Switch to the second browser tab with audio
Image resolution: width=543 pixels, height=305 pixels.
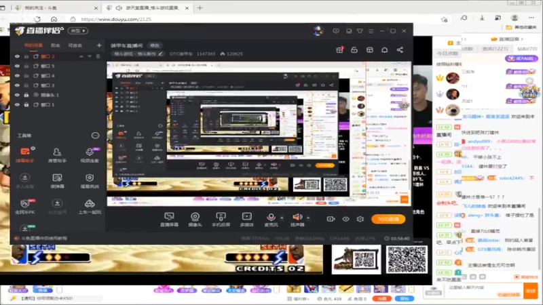coord(148,7)
